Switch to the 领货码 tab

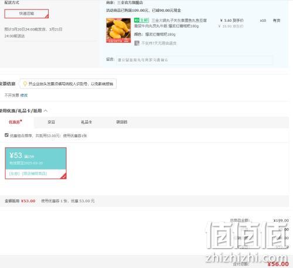122,122
